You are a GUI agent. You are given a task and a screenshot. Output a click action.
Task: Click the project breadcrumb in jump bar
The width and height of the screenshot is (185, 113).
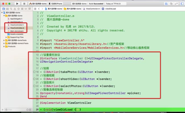(54, 9)
